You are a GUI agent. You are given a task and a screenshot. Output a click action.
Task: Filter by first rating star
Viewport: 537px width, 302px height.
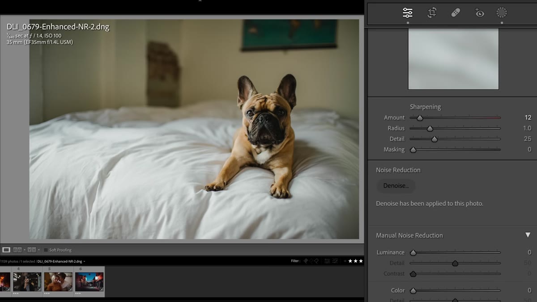(350, 261)
